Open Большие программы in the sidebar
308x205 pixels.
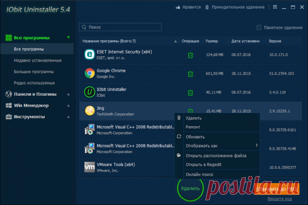coord(34,72)
